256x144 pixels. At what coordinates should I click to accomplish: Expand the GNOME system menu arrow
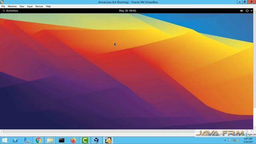tap(252, 11)
